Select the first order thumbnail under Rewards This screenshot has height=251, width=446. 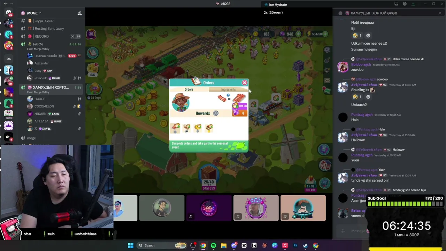coord(175,128)
